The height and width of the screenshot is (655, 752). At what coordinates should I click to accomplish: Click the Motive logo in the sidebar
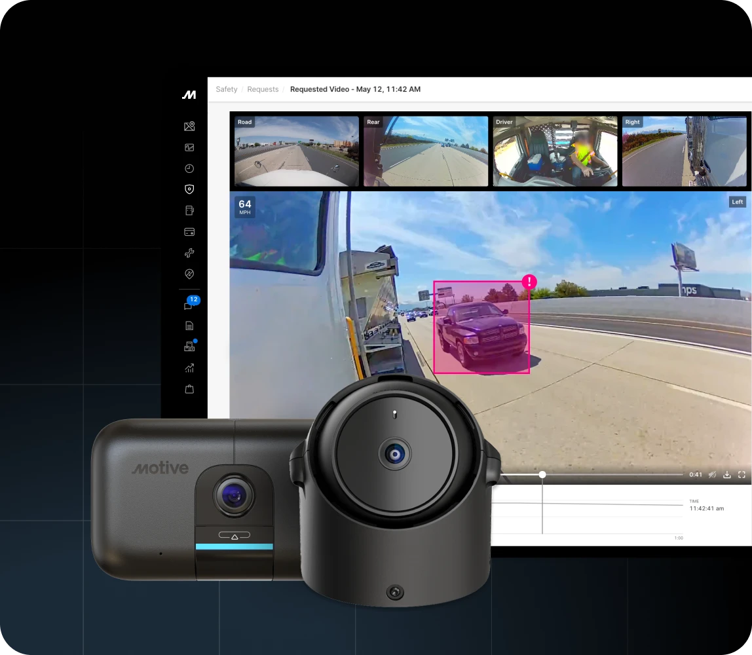pyautogui.click(x=189, y=95)
